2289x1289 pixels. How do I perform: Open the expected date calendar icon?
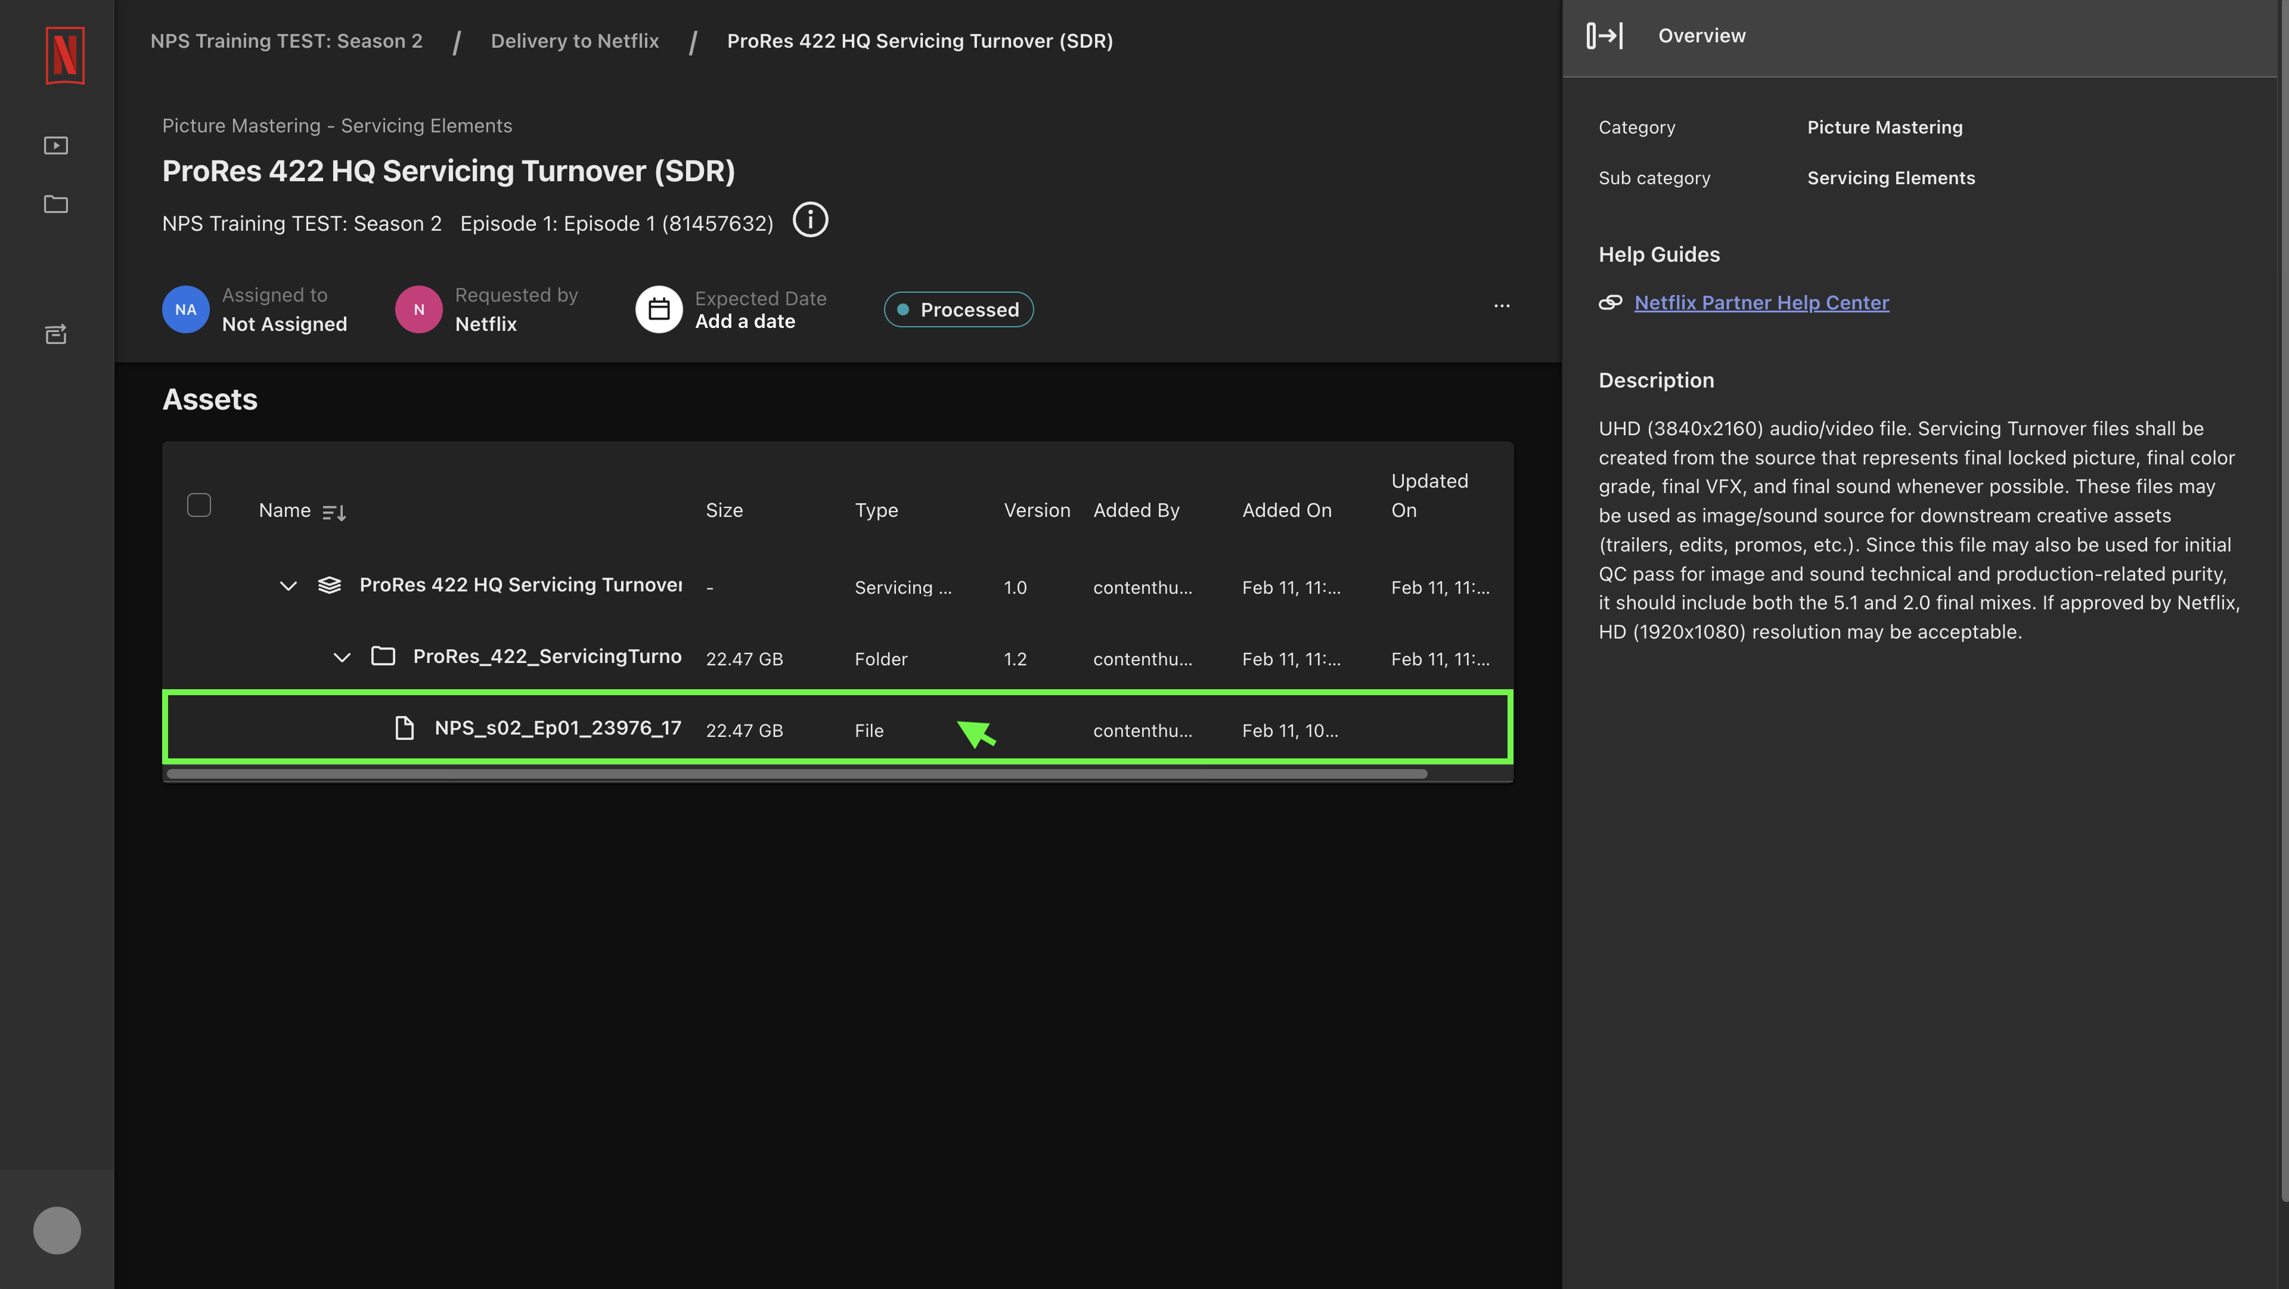tap(659, 309)
